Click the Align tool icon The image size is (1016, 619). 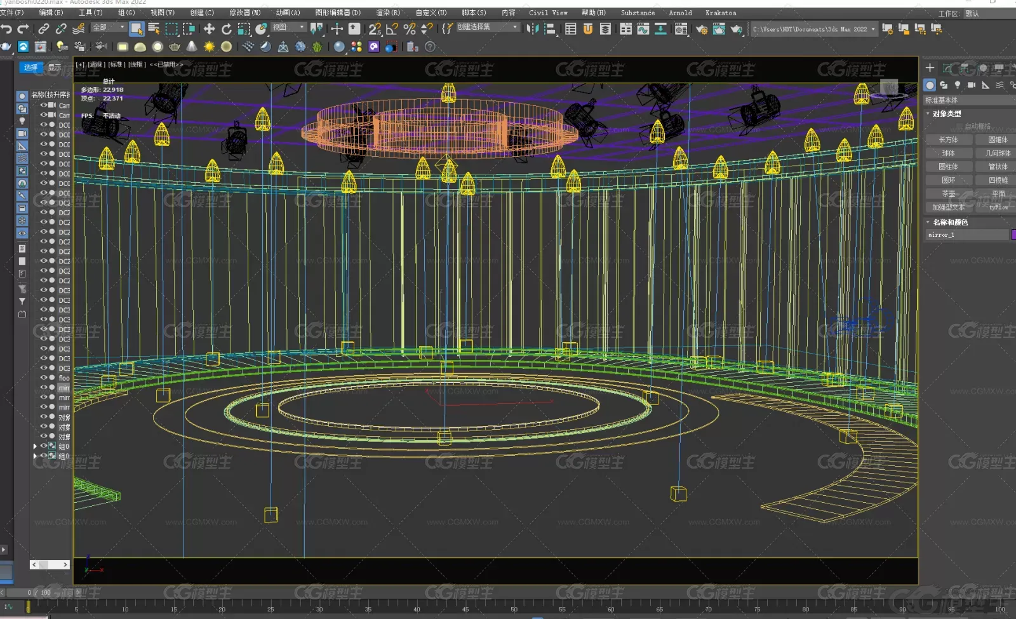pyautogui.click(x=550, y=29)
